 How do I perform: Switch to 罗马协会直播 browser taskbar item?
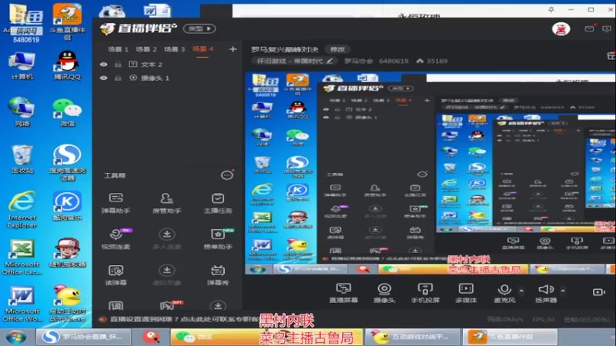84,337
